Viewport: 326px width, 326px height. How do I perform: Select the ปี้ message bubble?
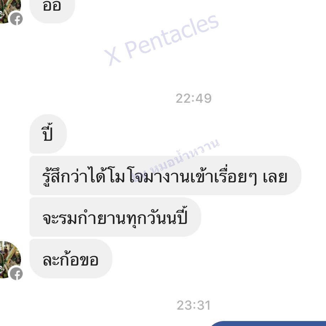[x=48, y=134]
